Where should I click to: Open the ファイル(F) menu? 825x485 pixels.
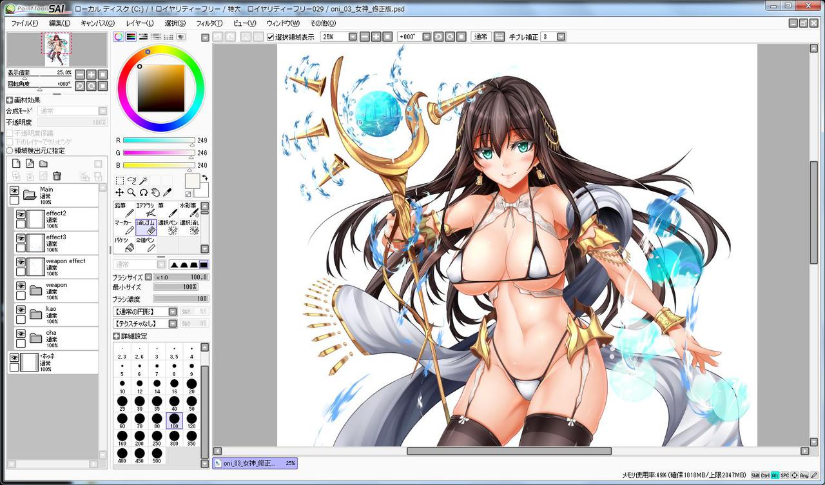pos(24,23)
